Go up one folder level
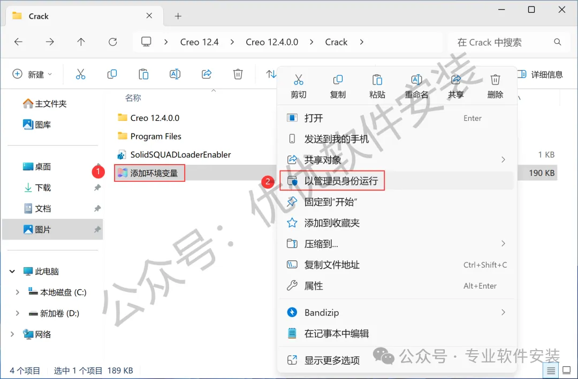The width and height of the screenshot is (578, 379). [81, 42]
